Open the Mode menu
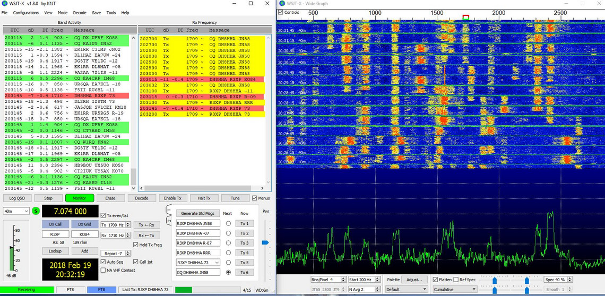The height and width of the screenshot is (296, 605). (63, 12)
